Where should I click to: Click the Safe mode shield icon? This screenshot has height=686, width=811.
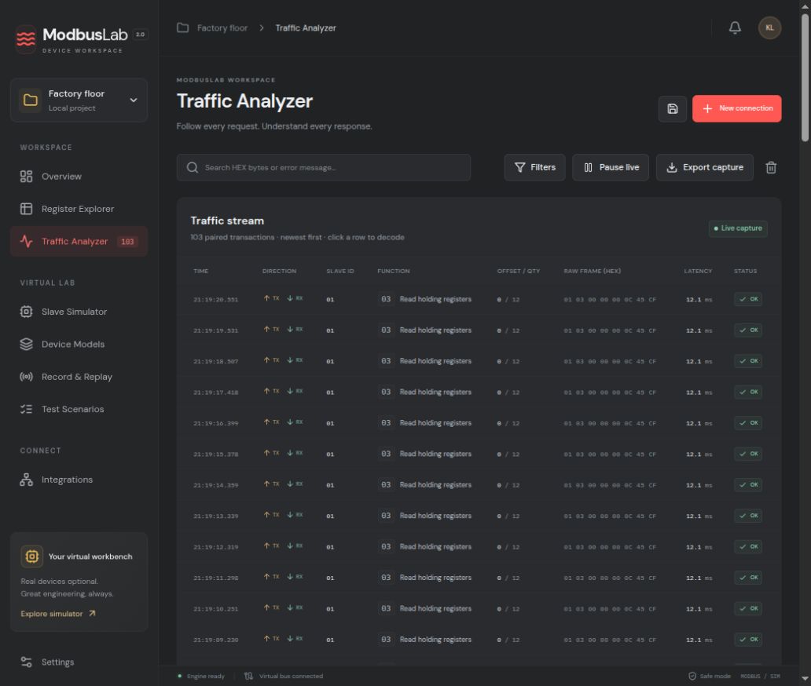coord(692,676)
